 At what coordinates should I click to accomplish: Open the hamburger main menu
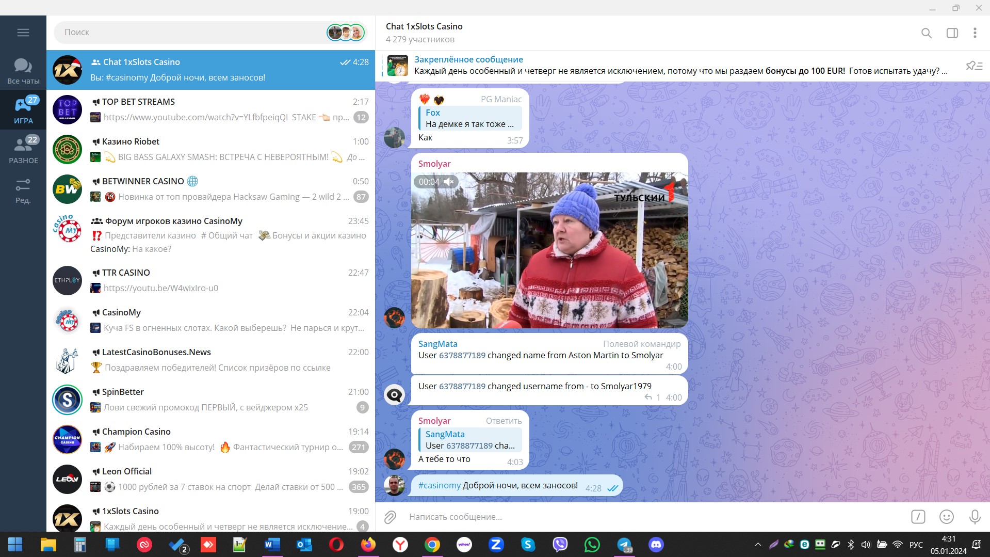23,33
